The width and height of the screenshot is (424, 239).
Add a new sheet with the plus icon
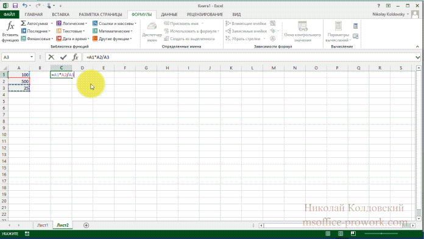[x=86, y=225]
